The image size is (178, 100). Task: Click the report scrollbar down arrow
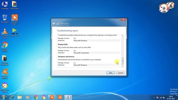pos(122,66)
